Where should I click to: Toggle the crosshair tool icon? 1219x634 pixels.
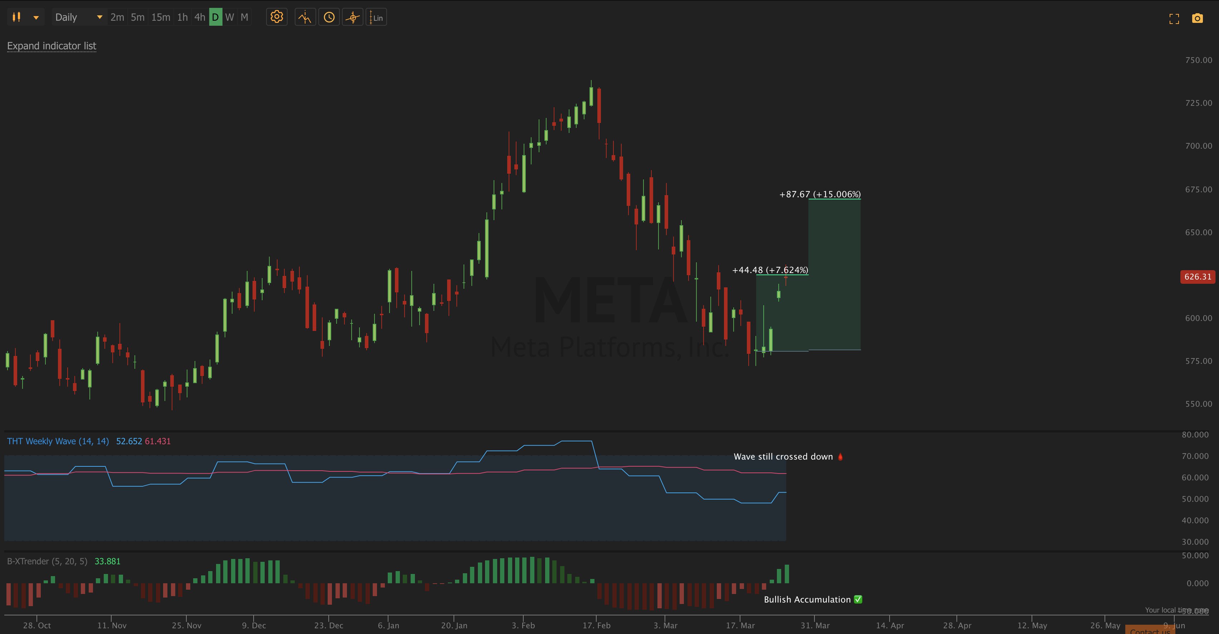click(x=353, y=18)
